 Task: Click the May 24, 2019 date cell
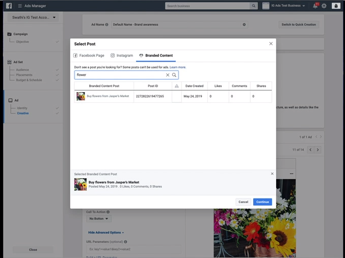click(193, 96)
